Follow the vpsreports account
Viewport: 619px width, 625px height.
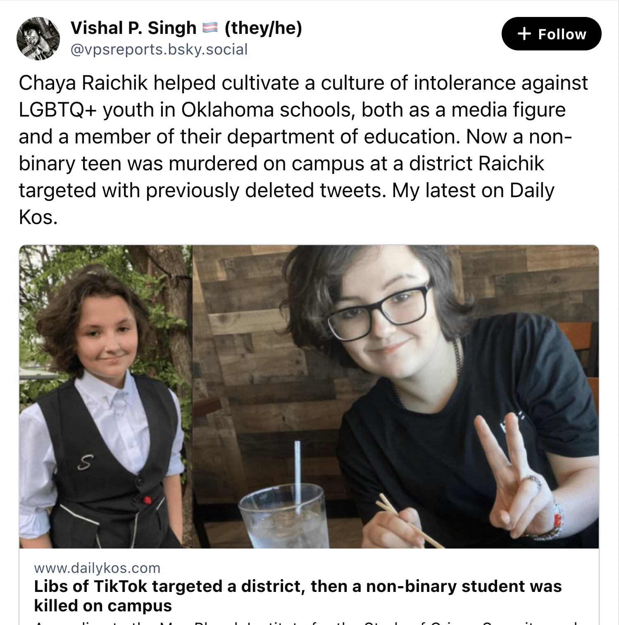pyautogui.click(x=551, y=34)
